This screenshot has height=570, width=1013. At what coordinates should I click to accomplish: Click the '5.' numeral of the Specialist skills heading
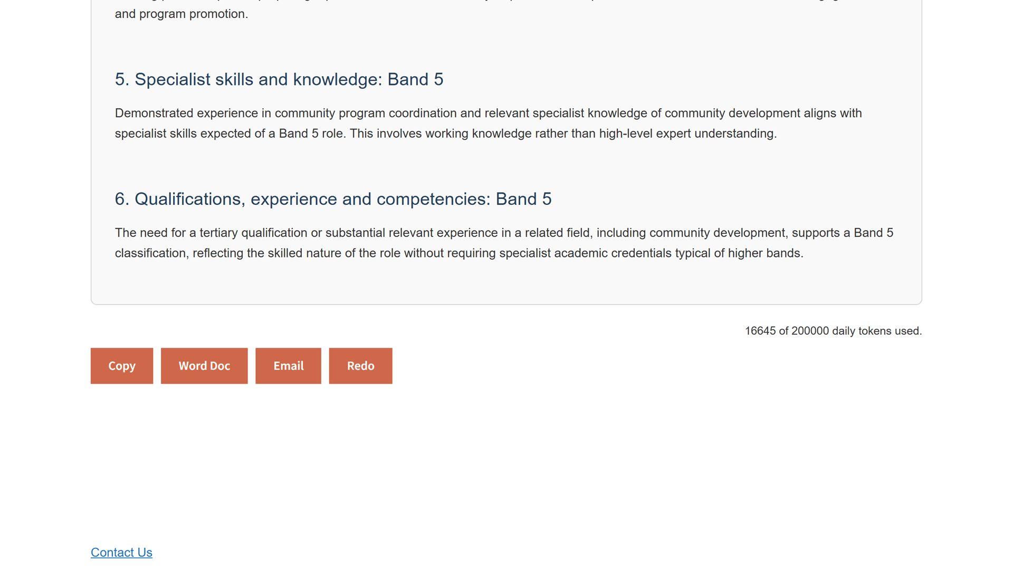[122, 79]
